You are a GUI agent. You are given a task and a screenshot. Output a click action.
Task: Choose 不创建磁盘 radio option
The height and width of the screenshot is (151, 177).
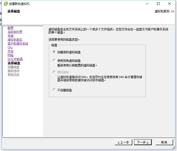click(54, 90)
